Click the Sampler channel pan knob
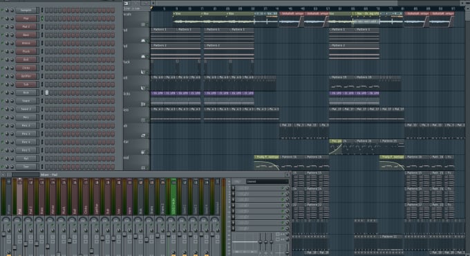 point(7,10)
